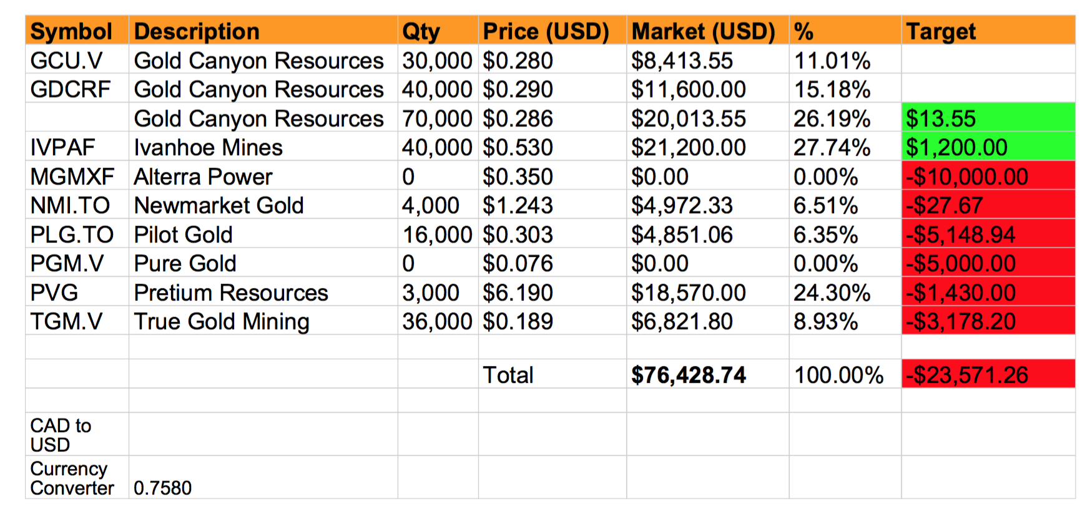Click the CAD to USD label cell

tap(77, 434)
